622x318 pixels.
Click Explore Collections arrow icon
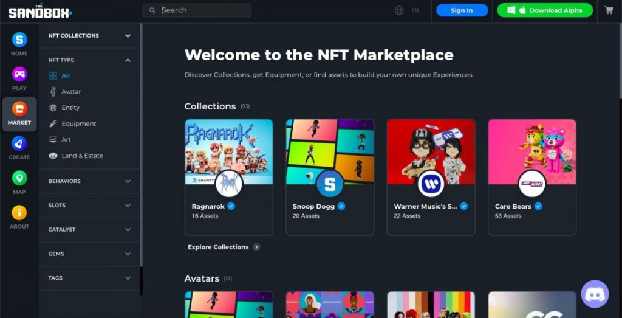pyautogui.click(x=257, y=247)
